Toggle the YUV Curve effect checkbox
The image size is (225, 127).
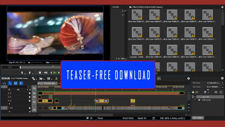[195, 100]
